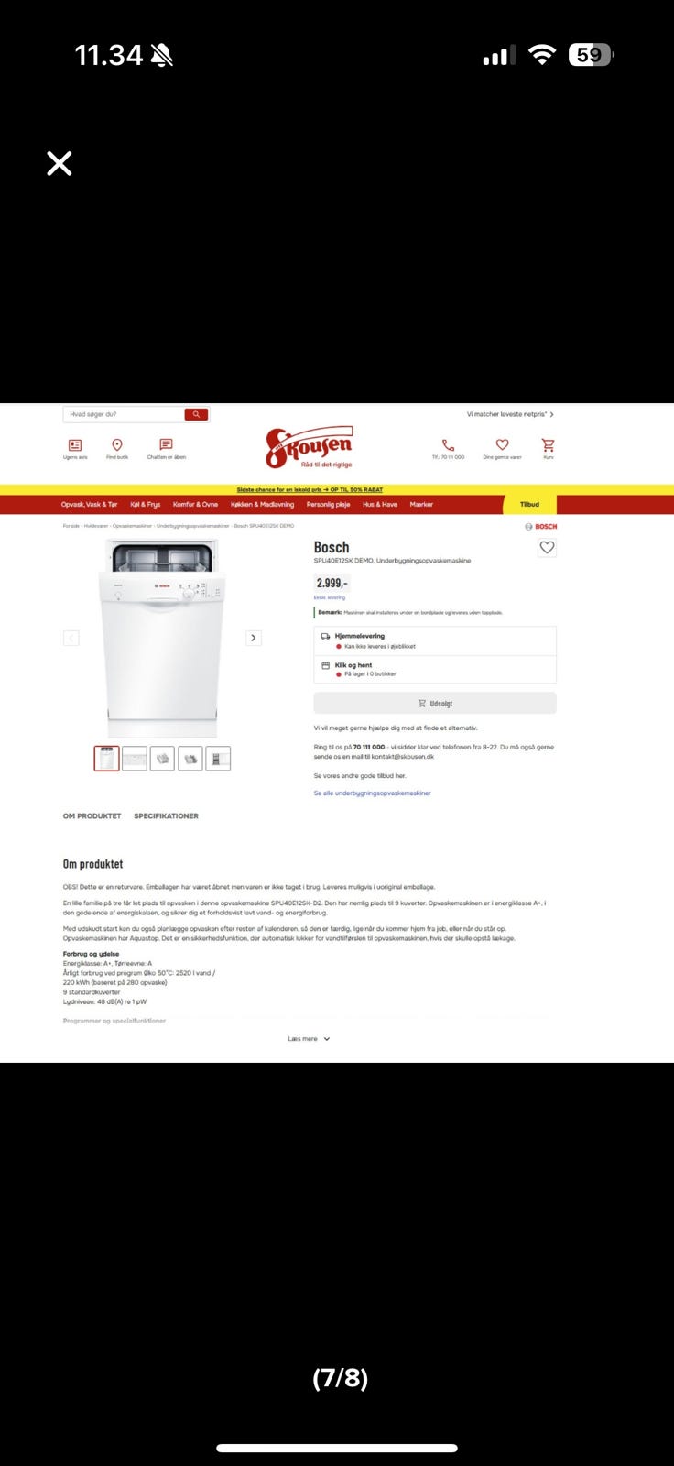Save product with the heart wishlist icon
Screen dimensions: 674x1466
coord(547,548)
